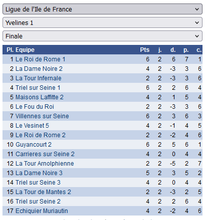208x220 pixels.
Task: Click Triel sur Seine 3 team
Action: [38, 183]
